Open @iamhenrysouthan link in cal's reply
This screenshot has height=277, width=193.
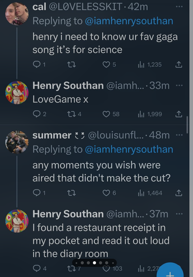(129, 21)
